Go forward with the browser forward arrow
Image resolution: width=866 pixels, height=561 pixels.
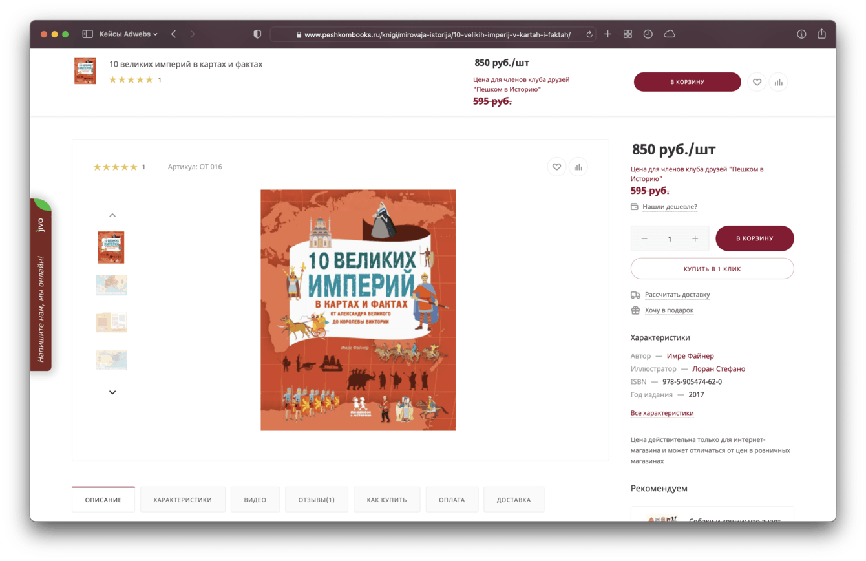(192, 34)
